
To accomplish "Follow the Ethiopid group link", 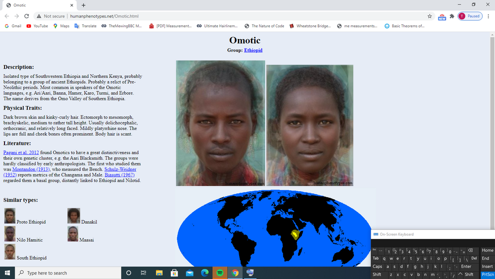I will click(x=253, y=50).
